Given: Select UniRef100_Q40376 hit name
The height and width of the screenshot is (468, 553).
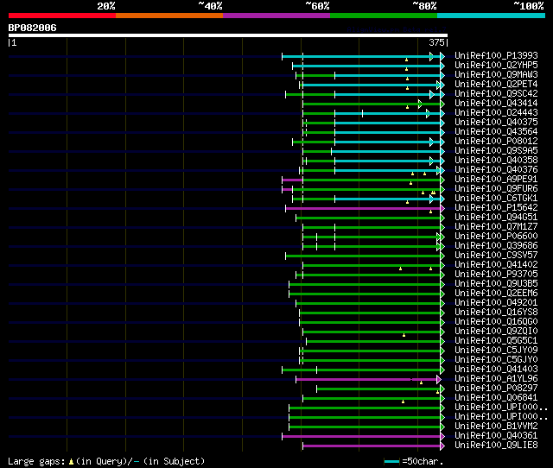Looking at the screenshot, I should click(x=496, y=170).
